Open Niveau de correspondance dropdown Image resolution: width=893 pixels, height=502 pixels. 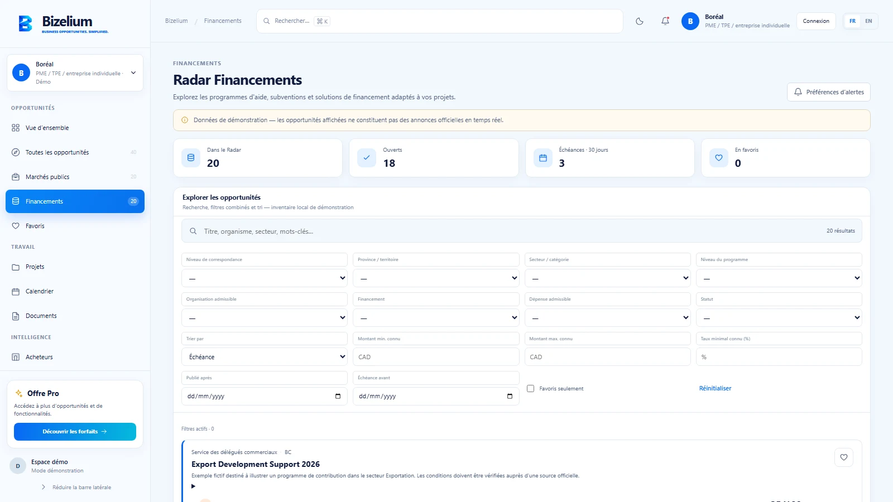click(265, 278)
